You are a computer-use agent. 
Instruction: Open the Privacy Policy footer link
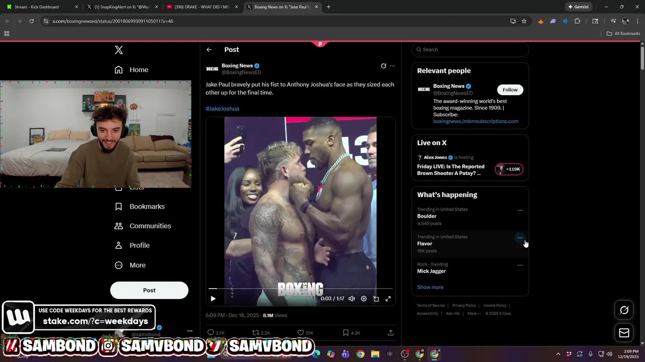tap(464, 306)
